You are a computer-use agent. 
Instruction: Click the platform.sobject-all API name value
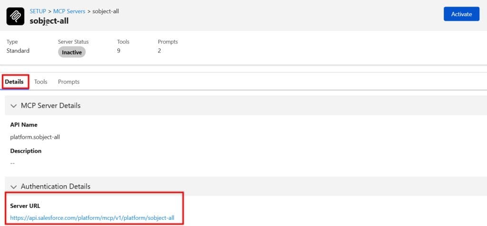coord(35,137)
